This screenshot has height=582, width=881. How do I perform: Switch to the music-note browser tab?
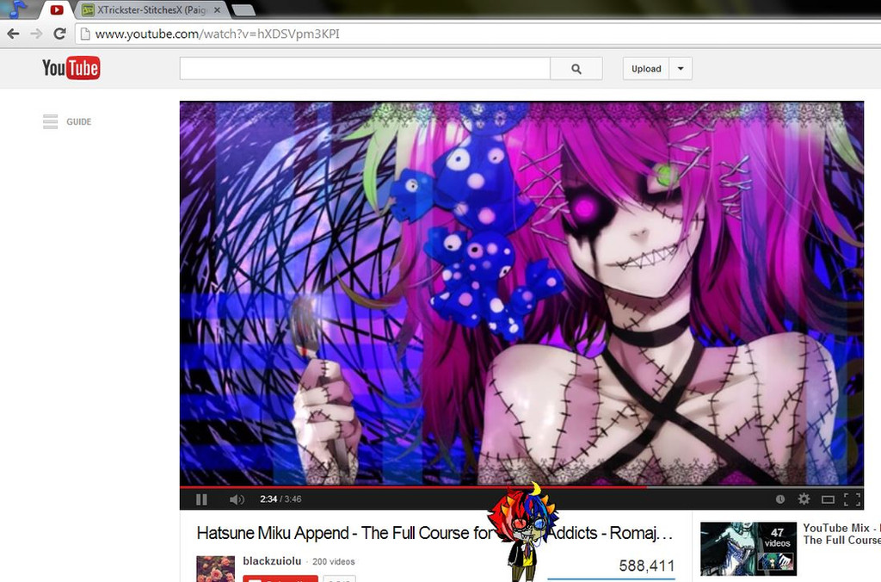pyautogui.click(x=17, y=9)
